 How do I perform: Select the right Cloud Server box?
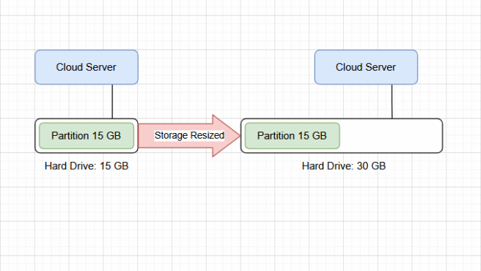point(366,67)
